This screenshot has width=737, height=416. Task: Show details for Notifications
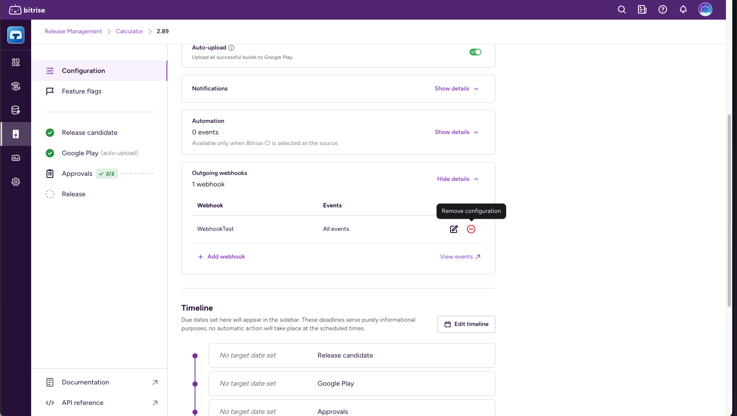pyautogui.click(x=456, y=88)
